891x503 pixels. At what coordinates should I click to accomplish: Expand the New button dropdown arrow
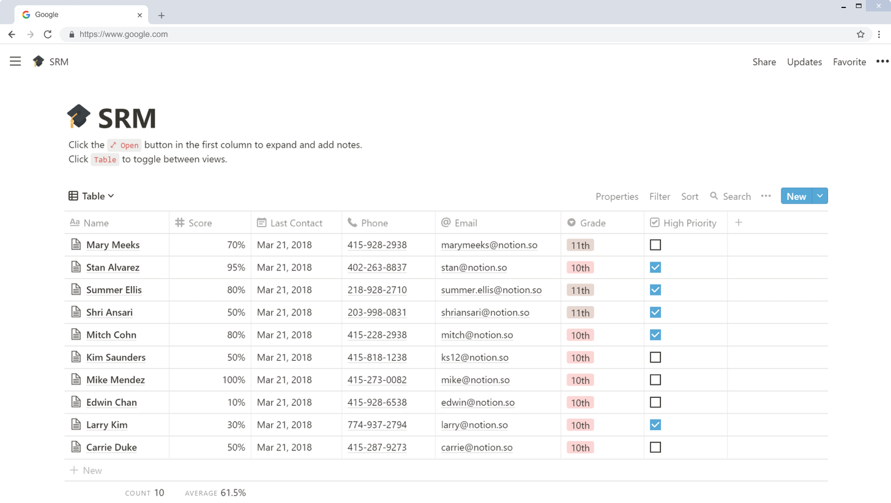pyautogui.click(x=820, y=196)
